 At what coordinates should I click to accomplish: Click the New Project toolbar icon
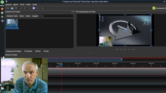8,8
